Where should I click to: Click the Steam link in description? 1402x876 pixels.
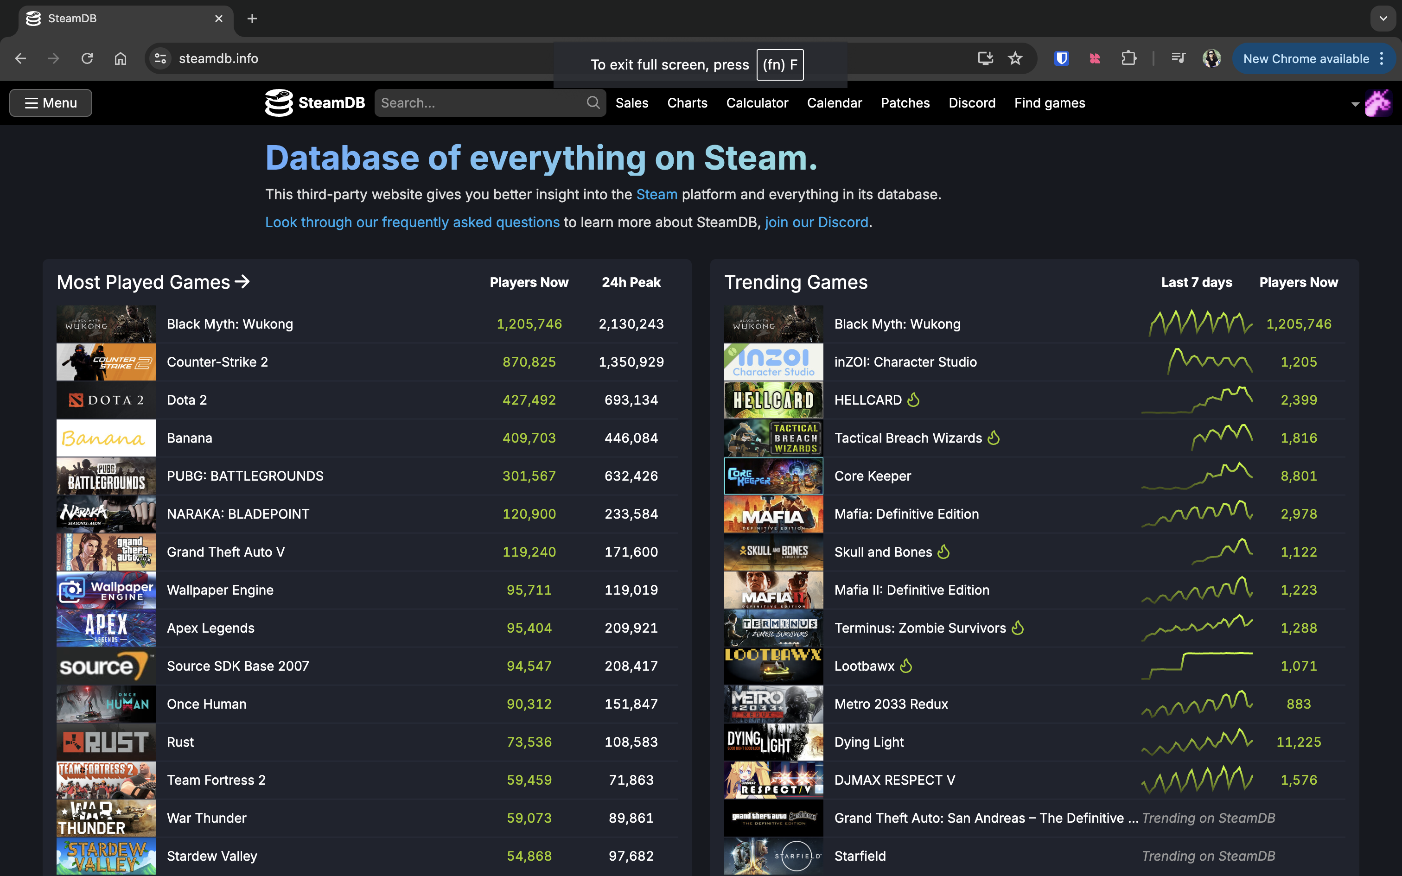coord(656,194)
